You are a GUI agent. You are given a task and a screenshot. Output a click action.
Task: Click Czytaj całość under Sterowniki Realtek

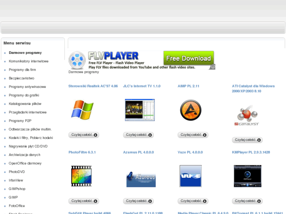tap(84, 135)
